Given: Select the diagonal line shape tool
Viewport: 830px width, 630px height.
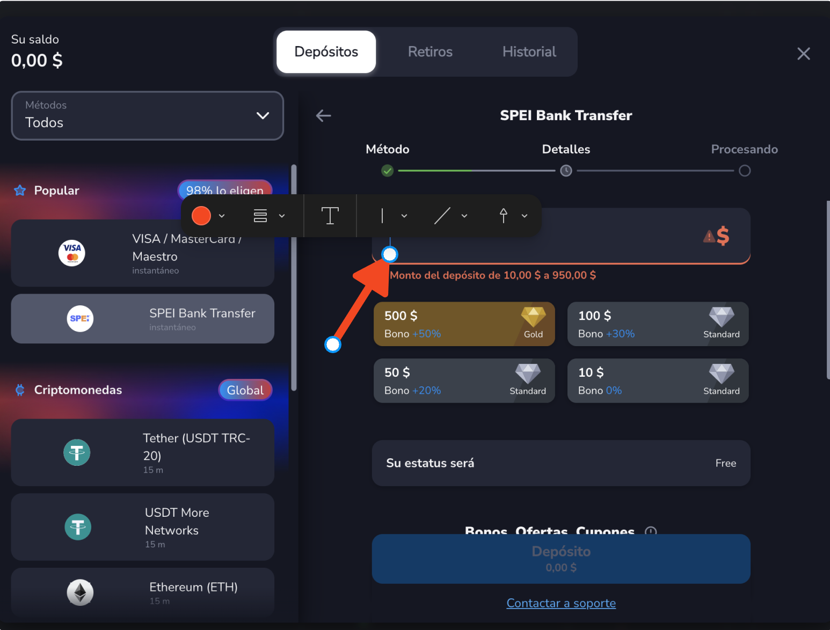Looking at the screenshot, I should click(442, 216).
